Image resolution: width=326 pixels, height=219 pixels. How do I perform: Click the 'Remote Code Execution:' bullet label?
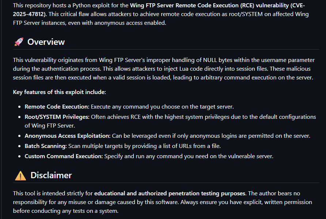tap(57, 107)
